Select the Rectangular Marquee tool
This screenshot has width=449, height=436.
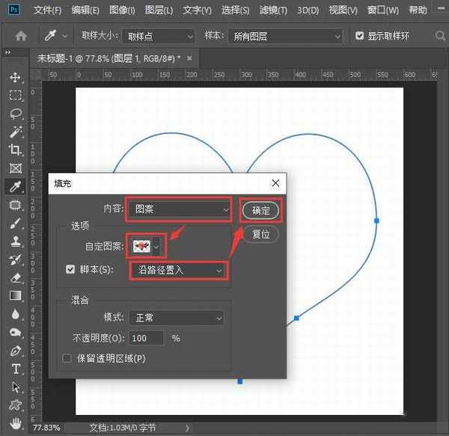coord(15,96)
